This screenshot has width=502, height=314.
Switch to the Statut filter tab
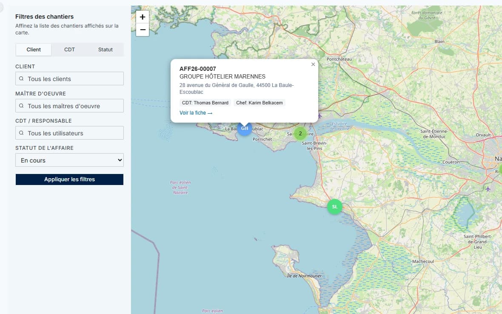click(106, 50)
